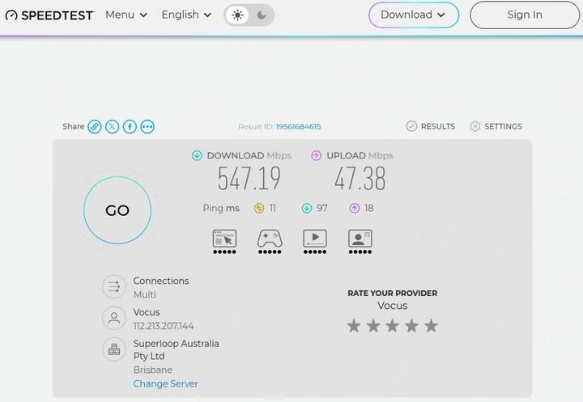Click Vocus under RATE YOUR PROVIDER
The height and width of the screenshot is (402, 583).
(392, 306)
